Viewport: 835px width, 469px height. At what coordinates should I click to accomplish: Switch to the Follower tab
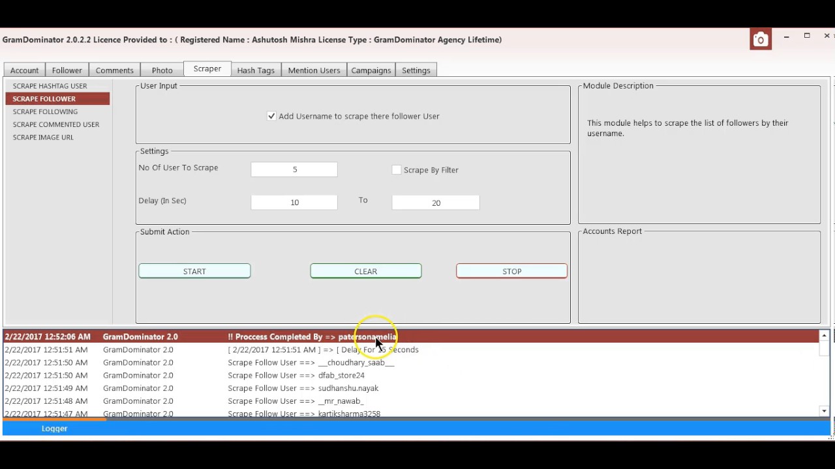pyautogui.click(x=67, y=70)
